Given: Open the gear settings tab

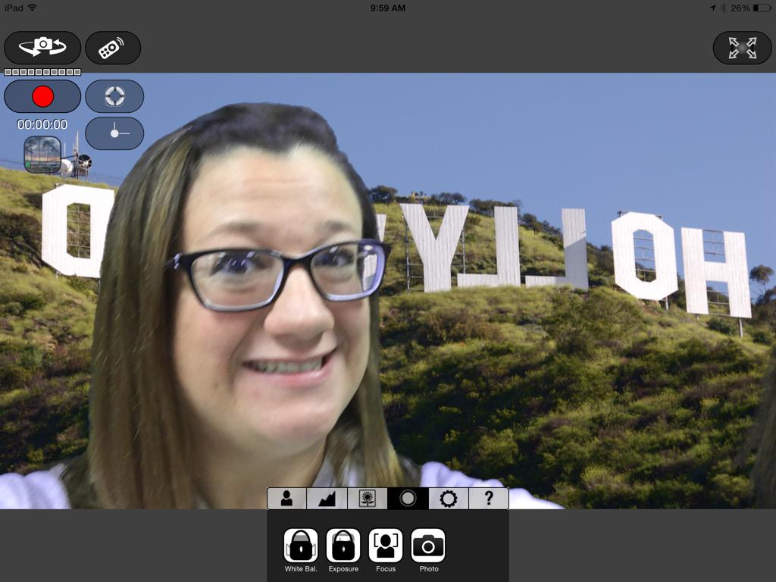Looking at the screenshot, I should pyautogui.click(x=449, y=499).
